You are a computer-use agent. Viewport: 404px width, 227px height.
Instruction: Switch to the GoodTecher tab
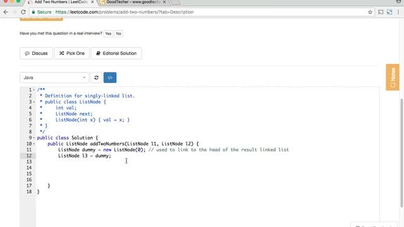click(x=133, y=2)
